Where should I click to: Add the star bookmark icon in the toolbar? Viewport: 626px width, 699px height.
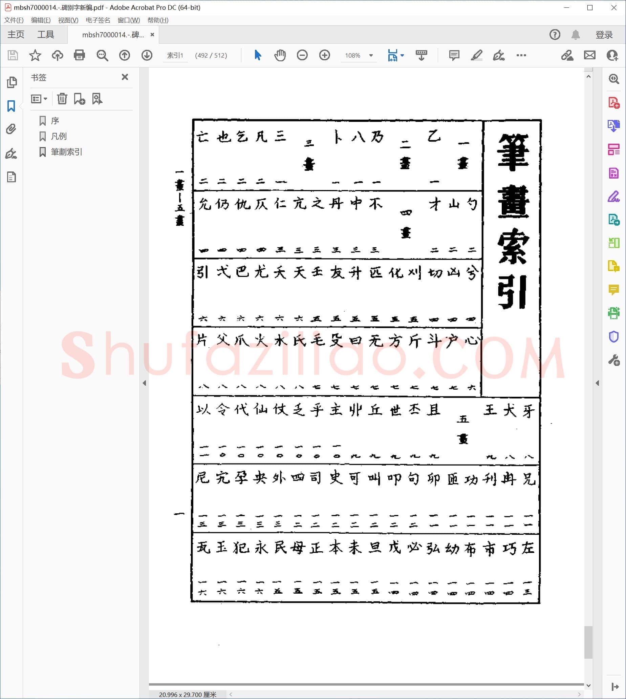click(x=35, y=55)
